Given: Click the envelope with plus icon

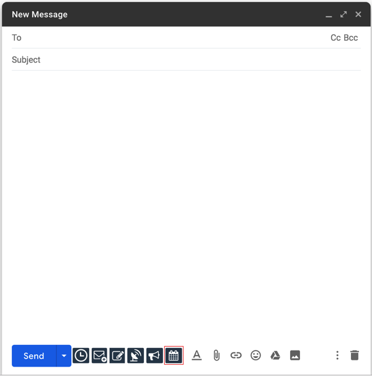Looking at the screenshot, I should pos(99,355).
